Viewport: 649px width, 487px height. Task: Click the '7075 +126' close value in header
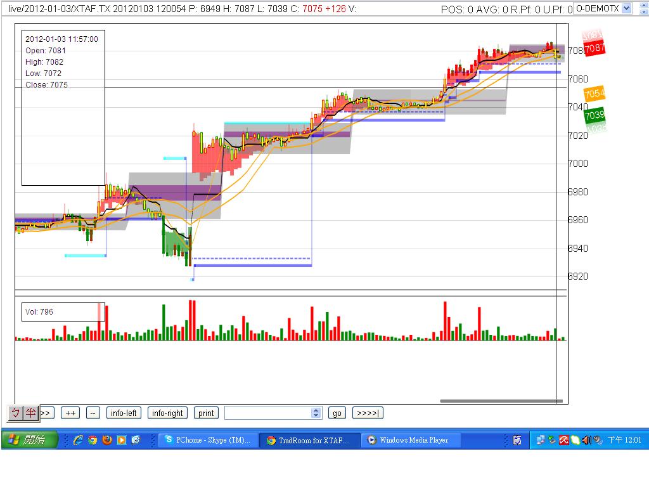tap(324, 9)
